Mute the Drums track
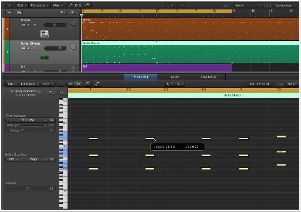 [24, 25]
